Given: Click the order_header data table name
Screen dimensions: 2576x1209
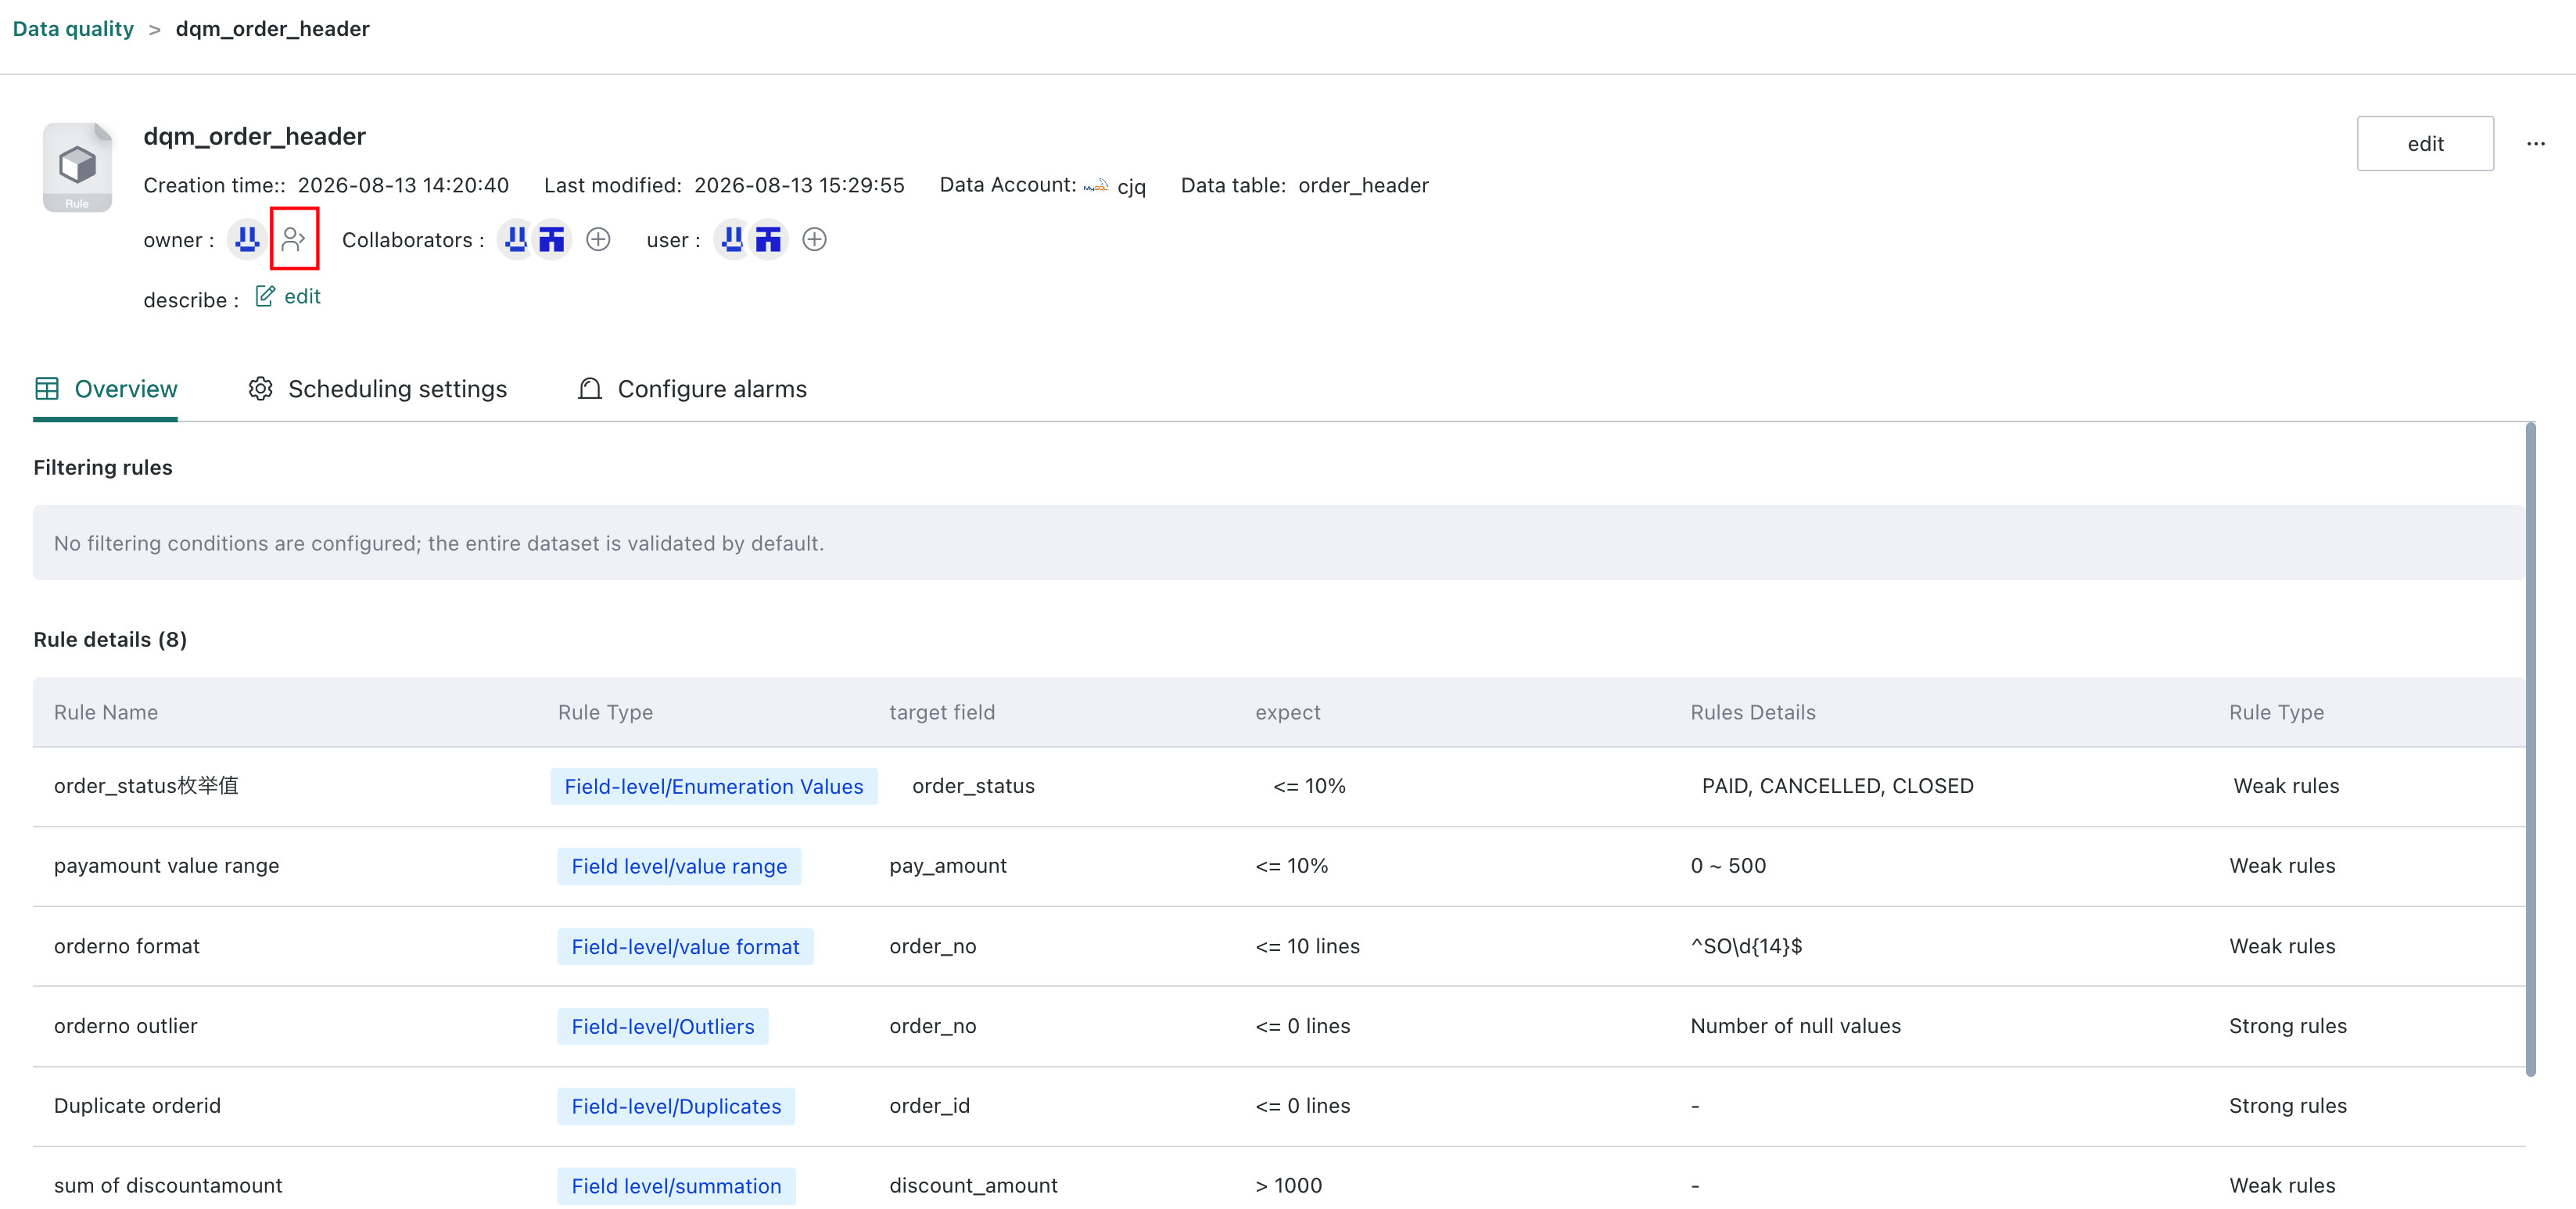Looking at the screenshot, I should (x=1363, y=186).
